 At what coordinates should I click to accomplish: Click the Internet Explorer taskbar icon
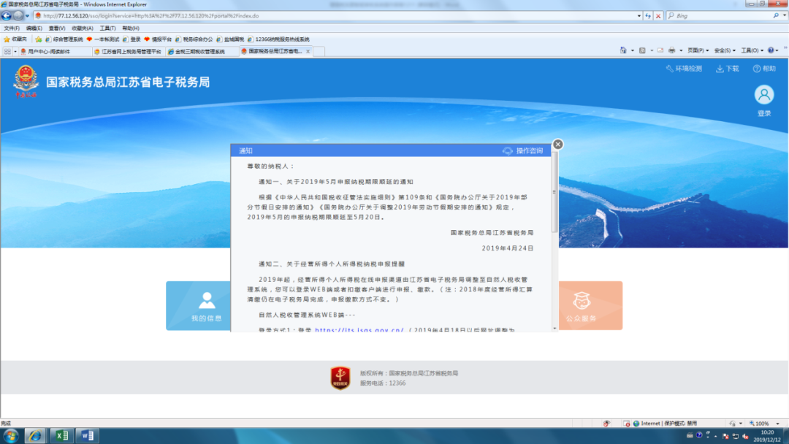(x=35, y=435)
